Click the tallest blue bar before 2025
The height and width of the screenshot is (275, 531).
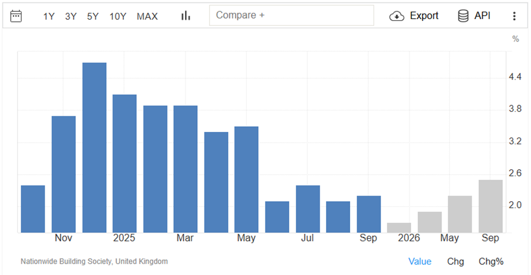(94, 148)
